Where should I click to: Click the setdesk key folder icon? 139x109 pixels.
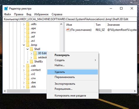click(x=35, y=57)
